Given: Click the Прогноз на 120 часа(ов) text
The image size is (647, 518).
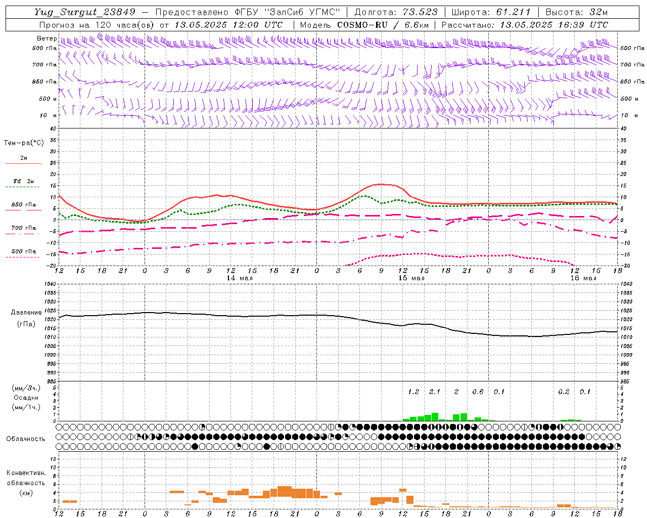Looking at the screenshot, I should pos(98,25).
